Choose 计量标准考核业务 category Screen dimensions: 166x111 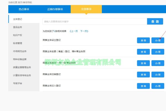[24, 75]
